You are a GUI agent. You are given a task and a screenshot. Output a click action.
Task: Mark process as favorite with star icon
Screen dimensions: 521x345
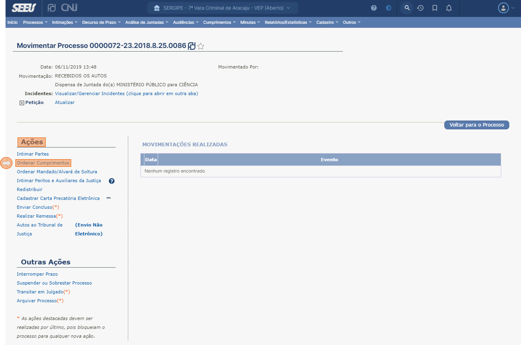pyautogui.click(x=201, y=46)
